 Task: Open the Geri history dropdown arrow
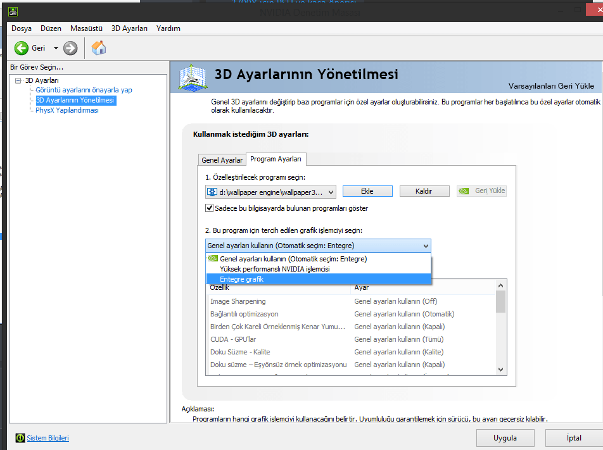coord(56,48)
